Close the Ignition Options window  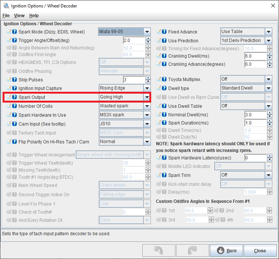coord(273,6)
